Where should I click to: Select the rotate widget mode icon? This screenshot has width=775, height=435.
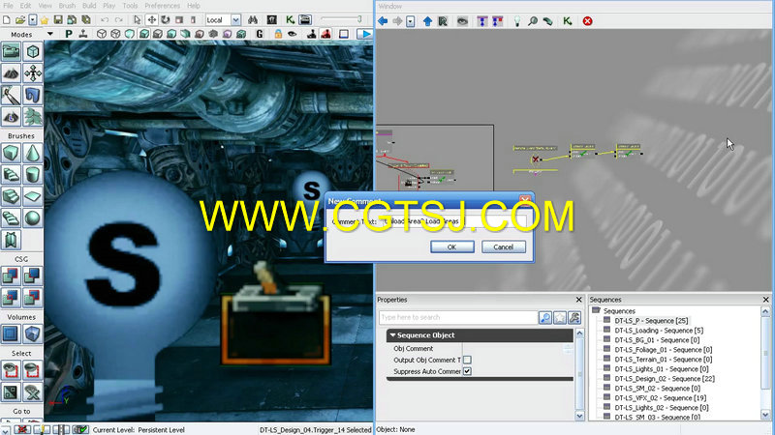[166, 19]
